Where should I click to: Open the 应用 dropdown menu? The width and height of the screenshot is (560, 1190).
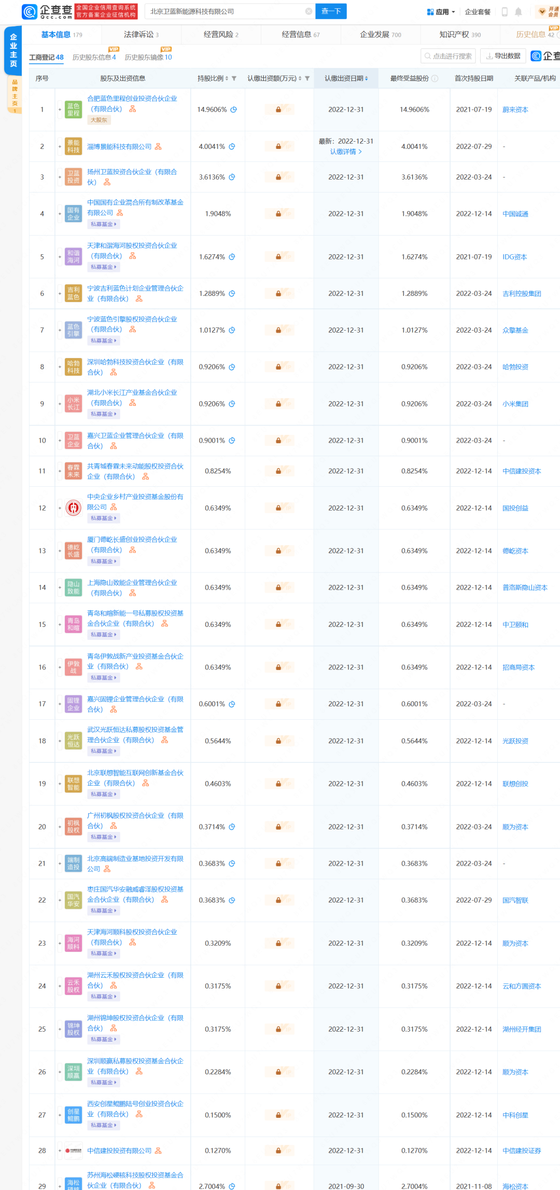click(x=441, y=12)
